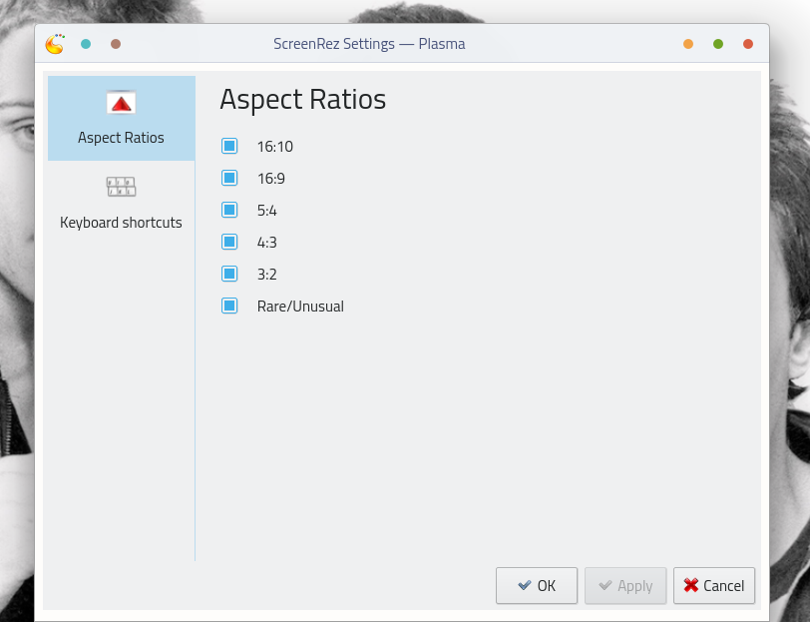Disable the 3:2 aspect ratio checkbox
Image resolution: width=810 pixels, height=622 pixels.
tap(229, 274)
